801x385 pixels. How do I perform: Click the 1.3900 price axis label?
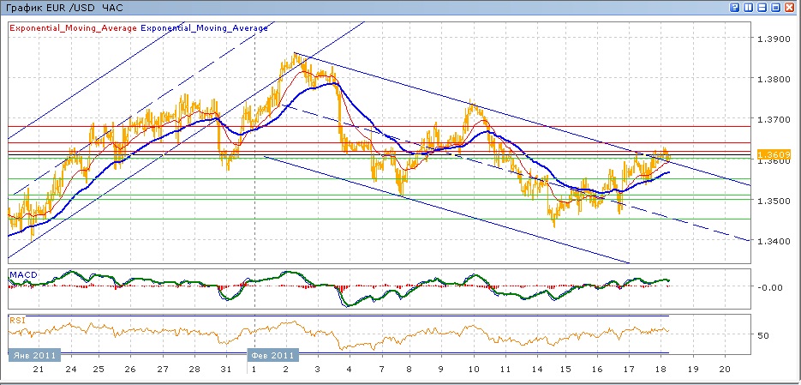[772, 39]
